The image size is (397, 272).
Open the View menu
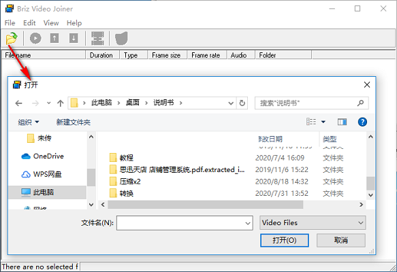pos(51,23)
